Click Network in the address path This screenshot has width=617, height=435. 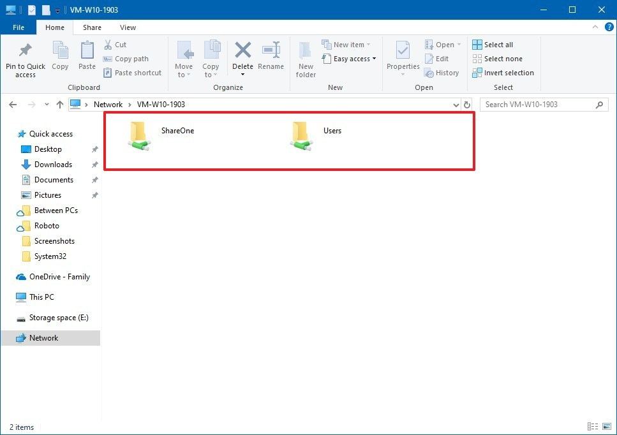click(x=108, y=104)
